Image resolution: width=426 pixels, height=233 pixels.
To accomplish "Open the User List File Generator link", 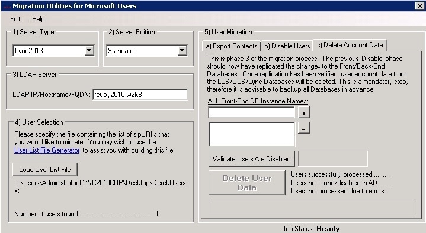I will click(x=47, y=150).
